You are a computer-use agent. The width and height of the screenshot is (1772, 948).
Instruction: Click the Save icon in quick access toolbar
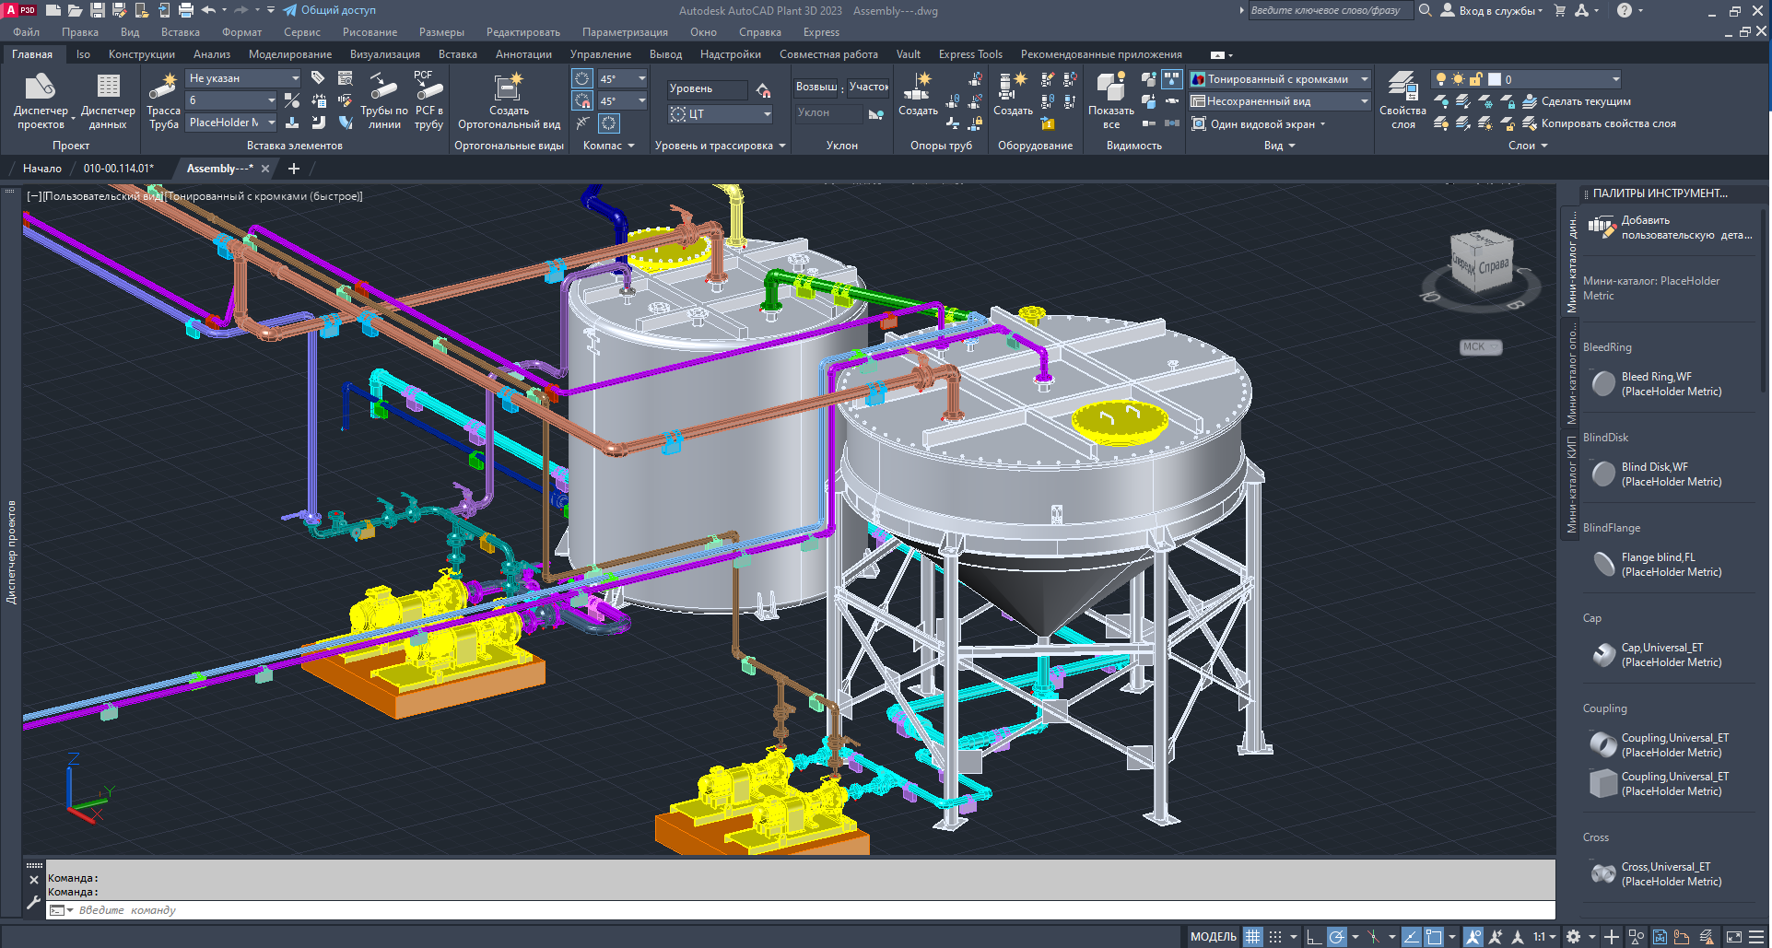(98, 10)
